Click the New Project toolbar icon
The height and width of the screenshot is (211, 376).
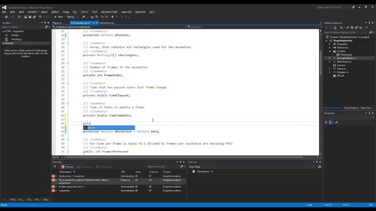[19, 17]
